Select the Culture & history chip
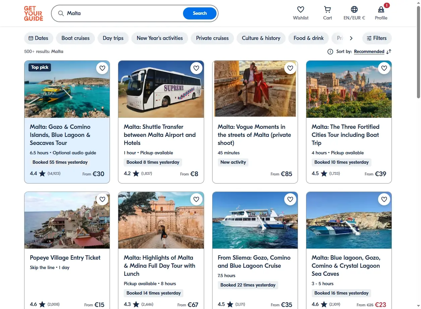This screenshot has width=421, height=309. pos(261,38)
